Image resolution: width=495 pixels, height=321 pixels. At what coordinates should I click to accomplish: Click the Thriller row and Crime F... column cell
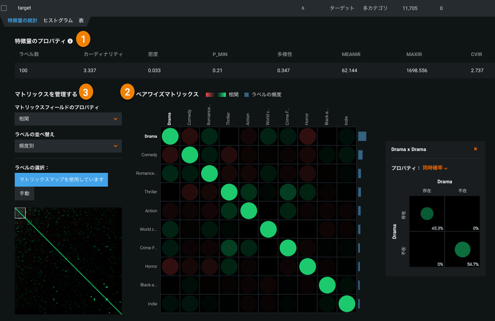(288, 192)
